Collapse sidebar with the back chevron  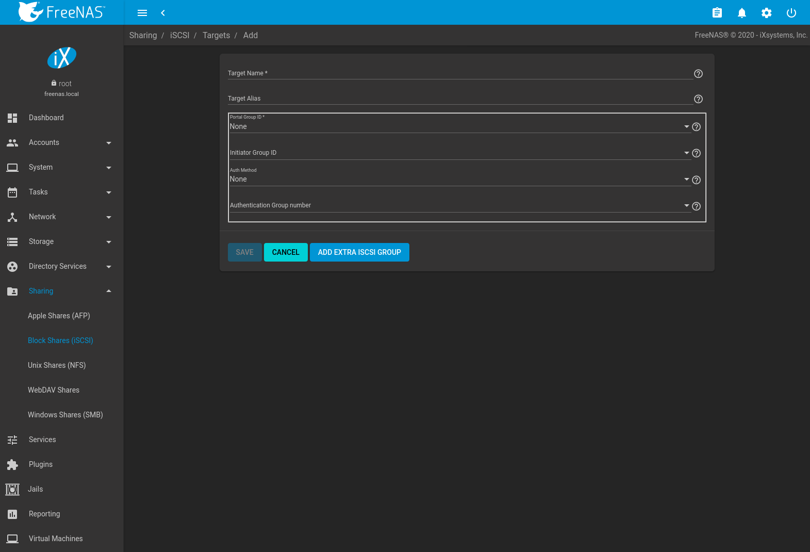[163, 13]
